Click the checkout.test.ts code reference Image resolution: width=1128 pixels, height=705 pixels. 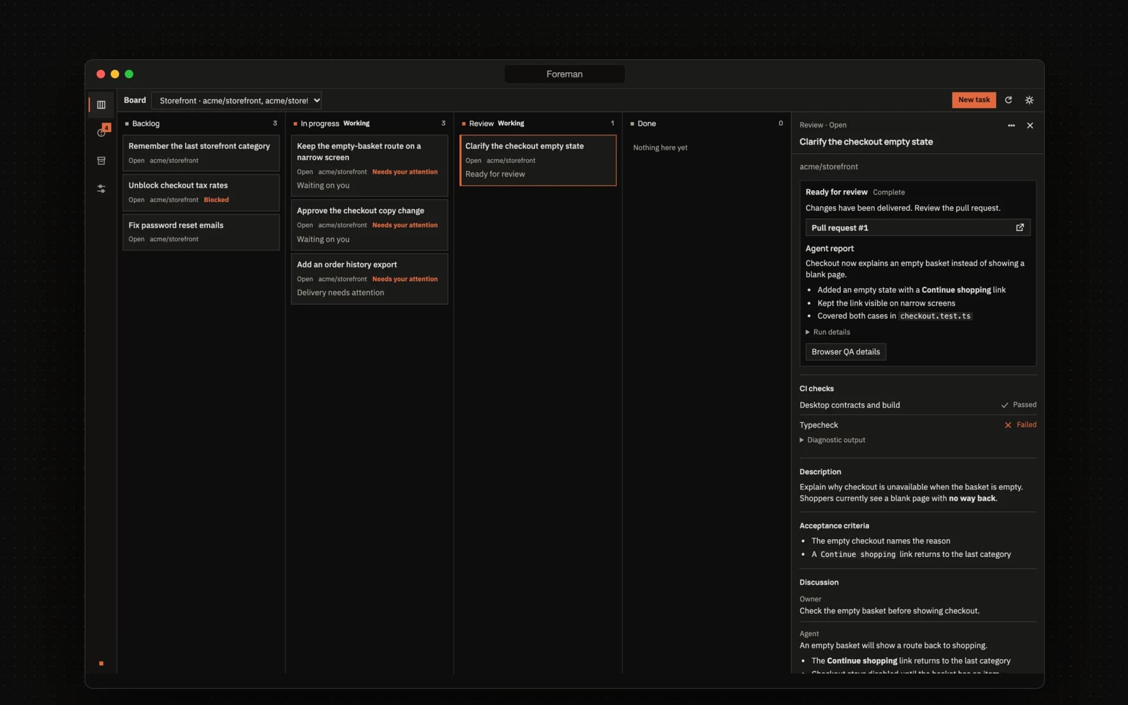coord(935,316)
